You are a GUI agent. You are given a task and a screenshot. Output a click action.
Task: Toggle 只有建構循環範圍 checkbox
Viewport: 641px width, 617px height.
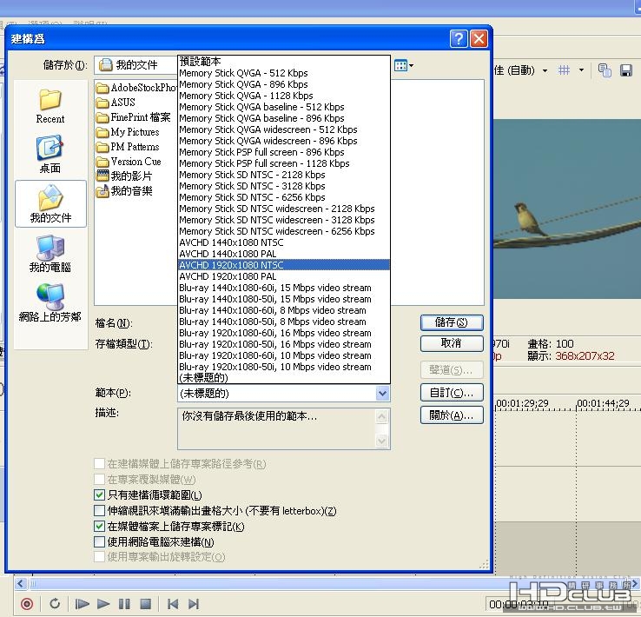pos(99,494)
